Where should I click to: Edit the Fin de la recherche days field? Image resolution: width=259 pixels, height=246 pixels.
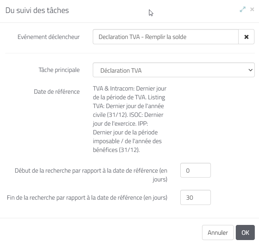(x=195, y=198)
